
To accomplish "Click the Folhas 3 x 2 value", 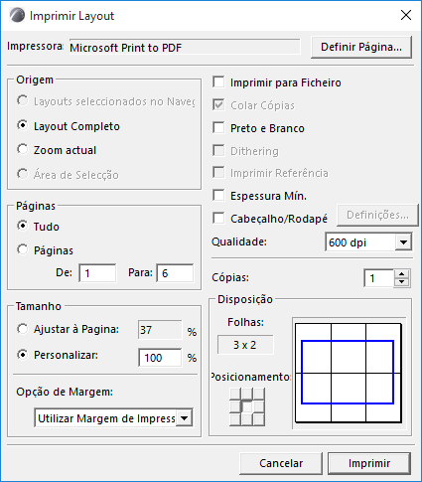I will point(245,345).
